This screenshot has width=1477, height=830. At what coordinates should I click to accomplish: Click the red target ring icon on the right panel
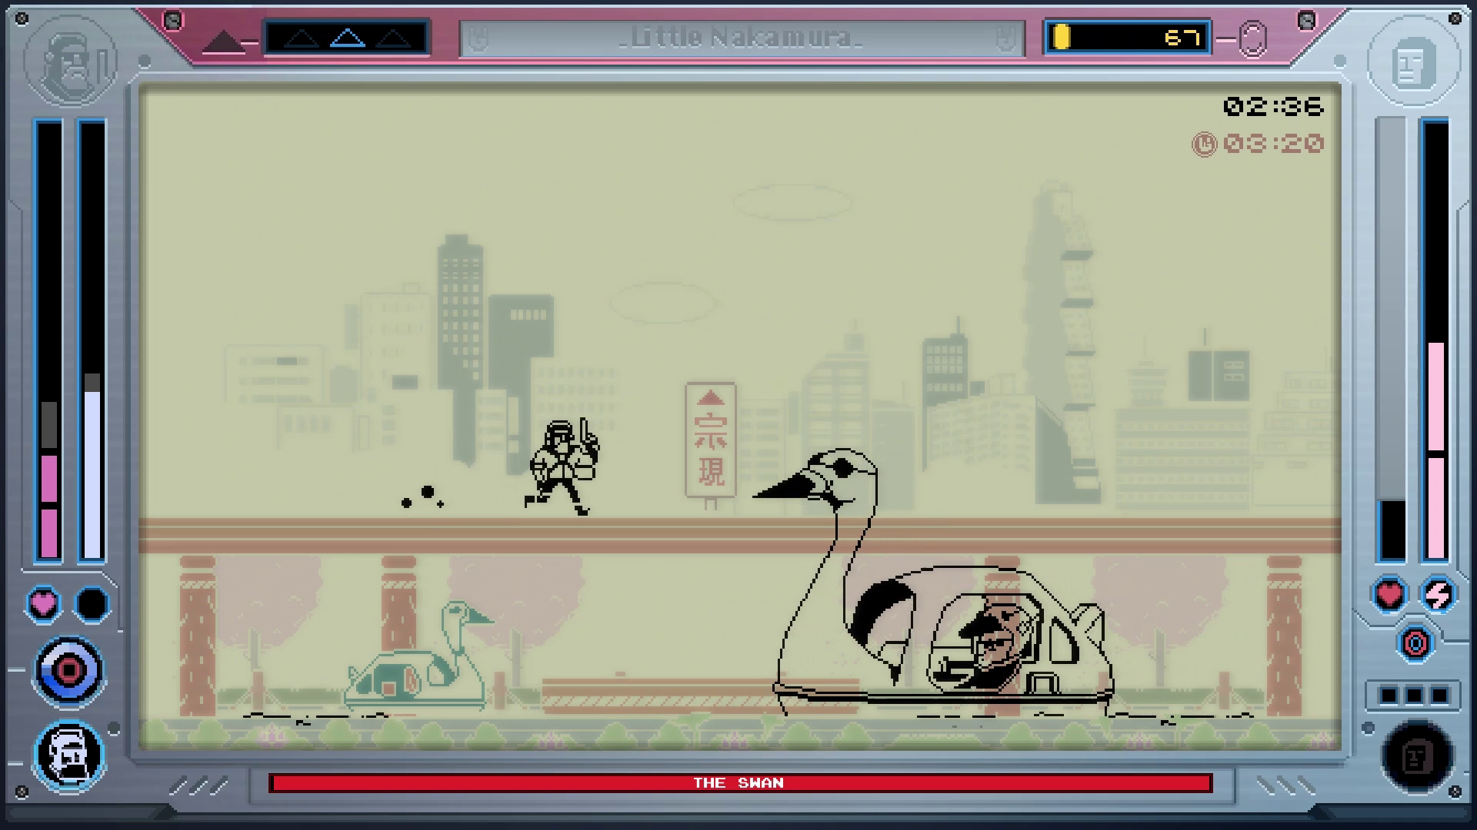(x=1414, y=642)
